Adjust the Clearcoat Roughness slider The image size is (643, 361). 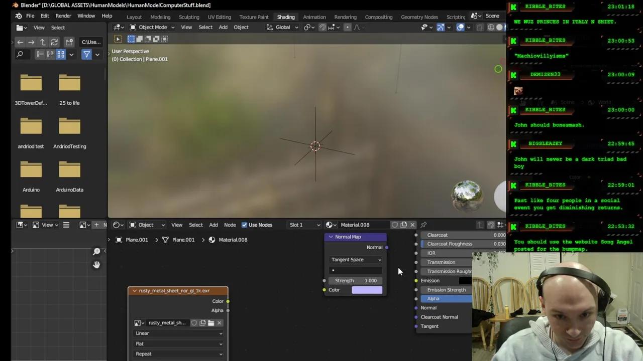click(x=463, y=244)
